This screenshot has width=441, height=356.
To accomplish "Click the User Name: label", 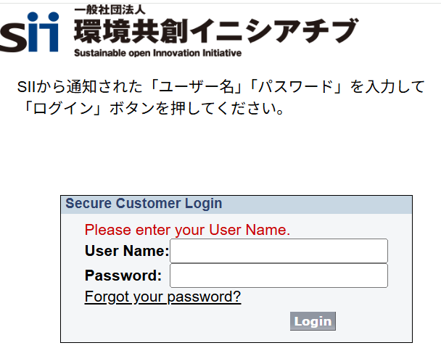I will 126,252.
